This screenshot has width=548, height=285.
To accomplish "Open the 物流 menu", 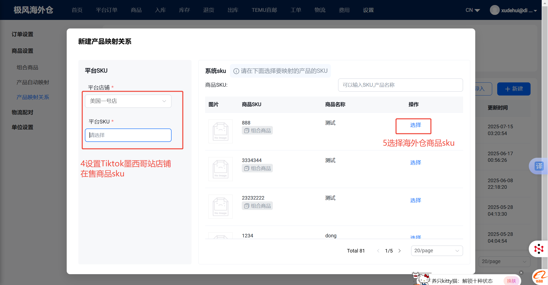I will (x=320, y=10).
